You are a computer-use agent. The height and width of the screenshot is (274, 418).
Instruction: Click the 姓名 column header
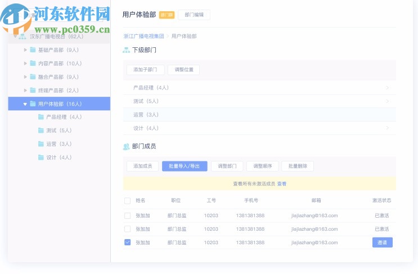click(x=141, y=200)
